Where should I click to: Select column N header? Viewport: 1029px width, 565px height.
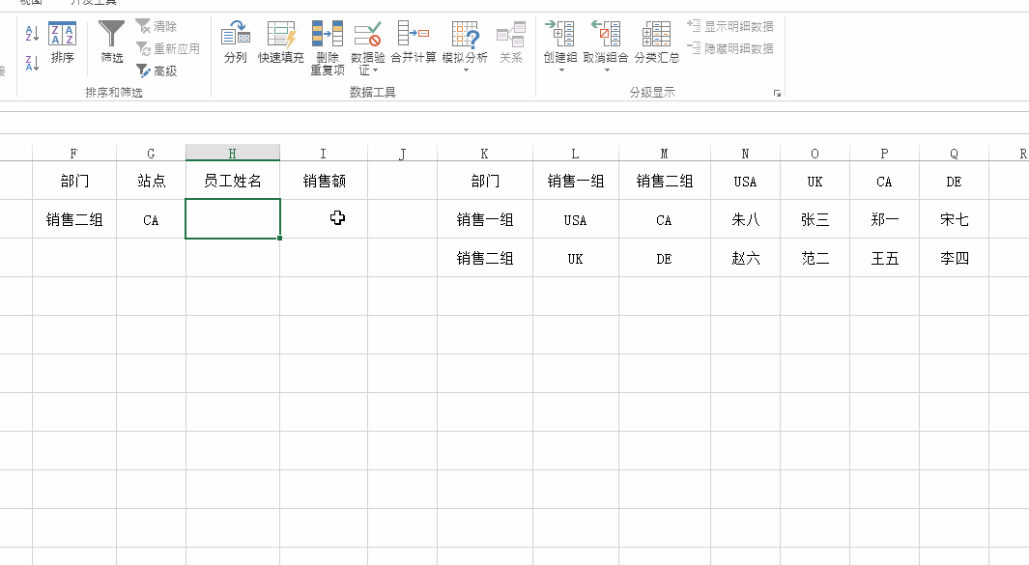746,153
